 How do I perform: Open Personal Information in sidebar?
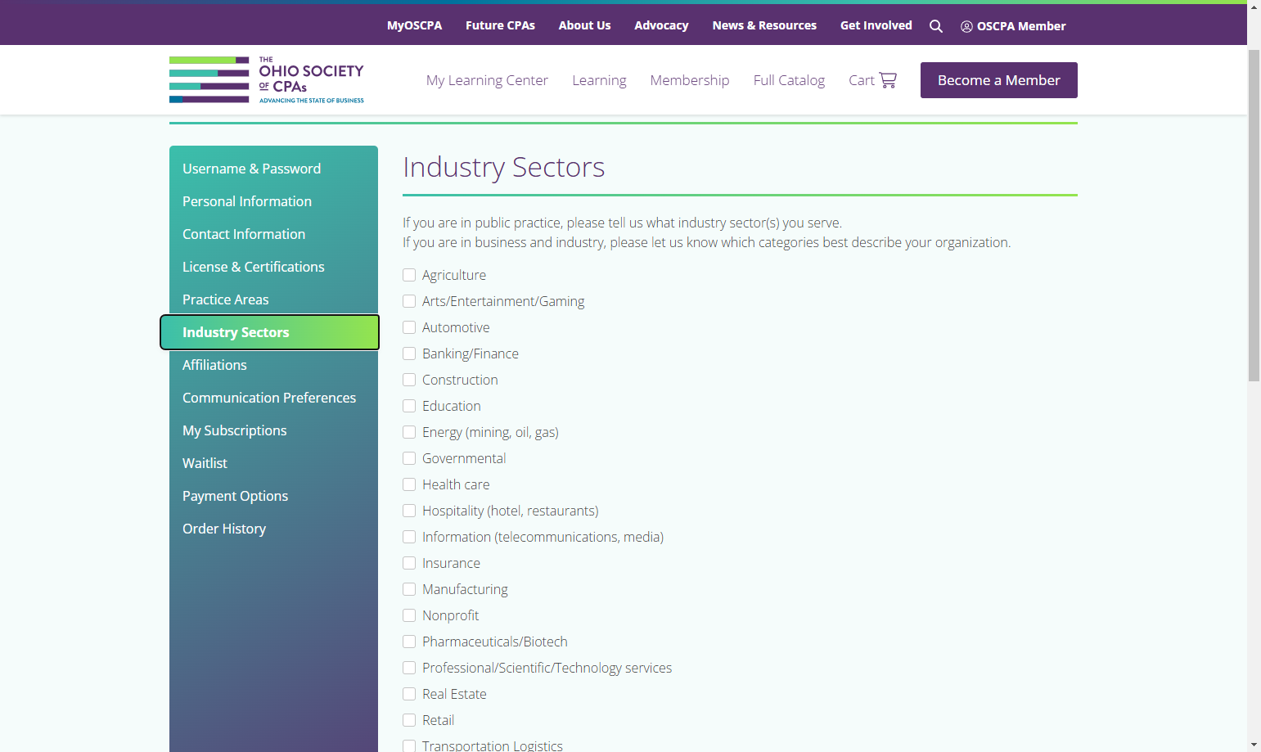click(x=273, y=201)
